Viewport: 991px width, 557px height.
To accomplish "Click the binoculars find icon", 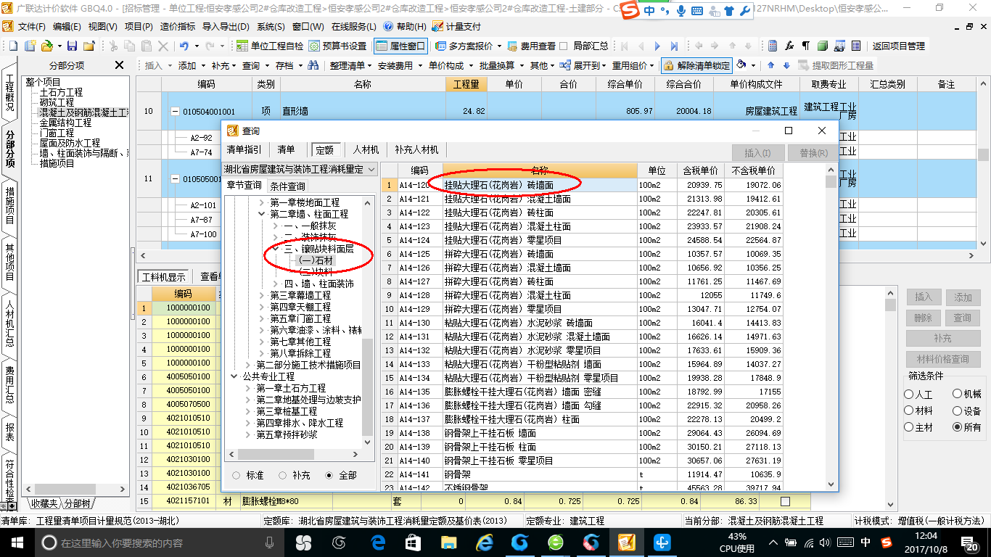I will [x=313, y=65].
